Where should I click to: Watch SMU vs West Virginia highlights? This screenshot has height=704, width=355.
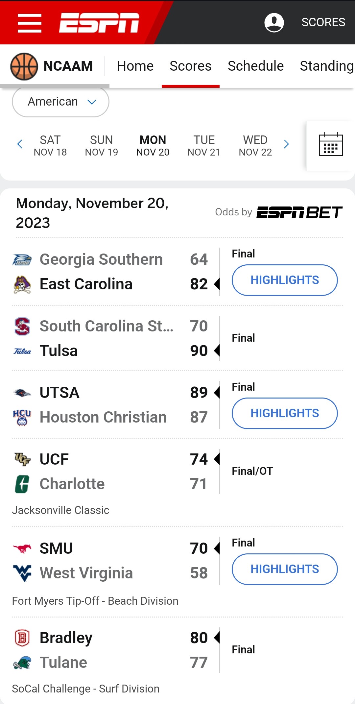click(x=285, y=569)
